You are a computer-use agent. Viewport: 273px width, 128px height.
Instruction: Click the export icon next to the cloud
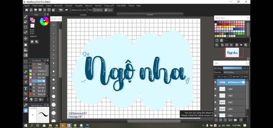tap(31, 10)
